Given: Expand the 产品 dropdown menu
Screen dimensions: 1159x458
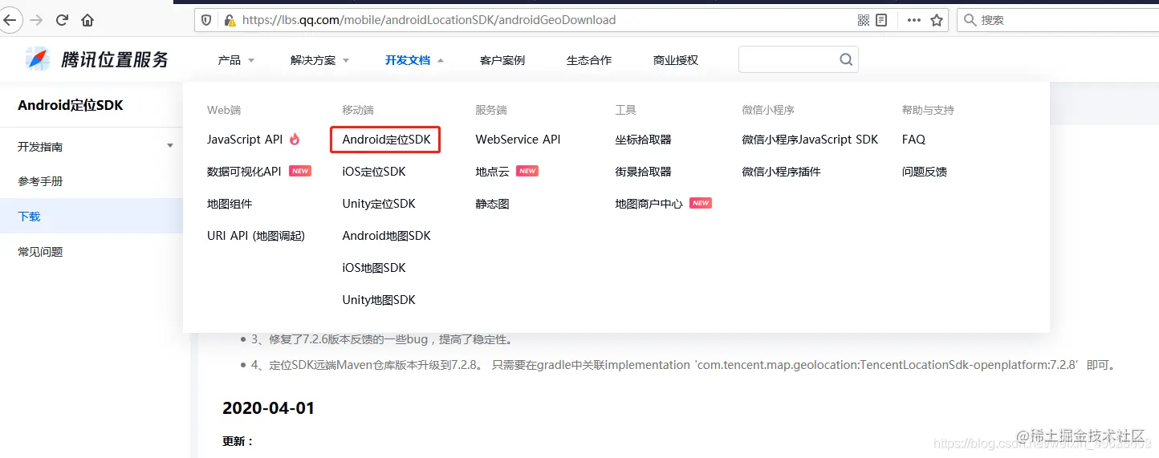Looking at the screenshot, I should pos(236,60).
